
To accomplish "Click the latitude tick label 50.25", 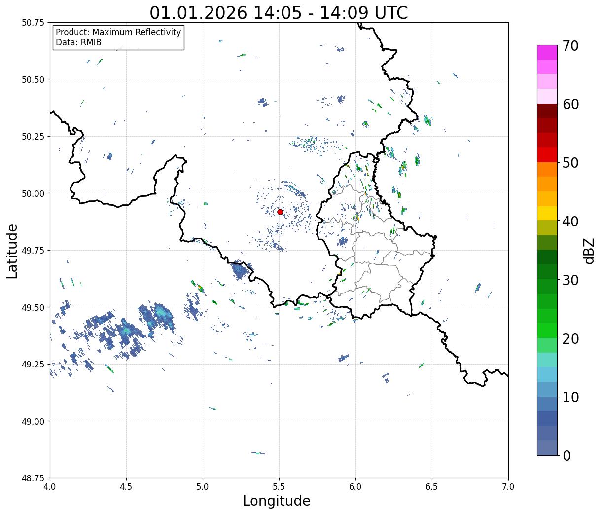I will [x=33, y=137].
